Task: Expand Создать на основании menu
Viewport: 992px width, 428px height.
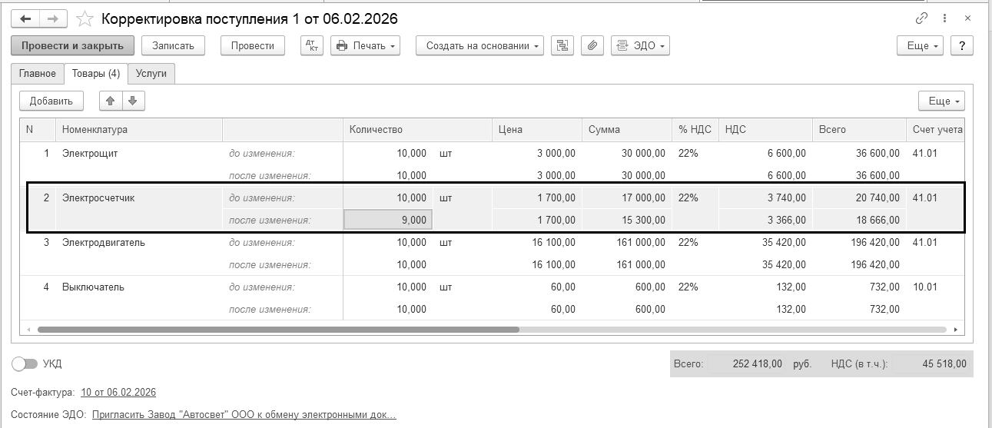Action: 479,45
